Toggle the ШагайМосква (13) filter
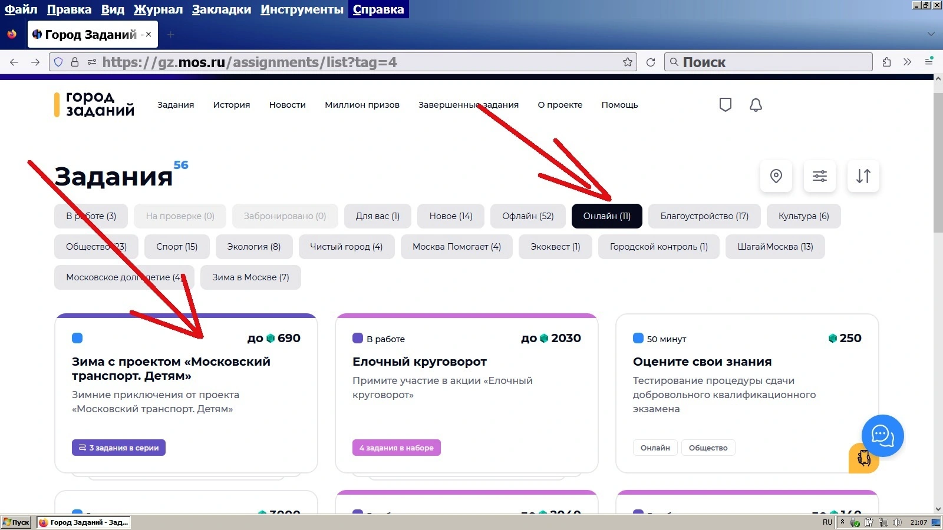 click(x=776, y=247)
